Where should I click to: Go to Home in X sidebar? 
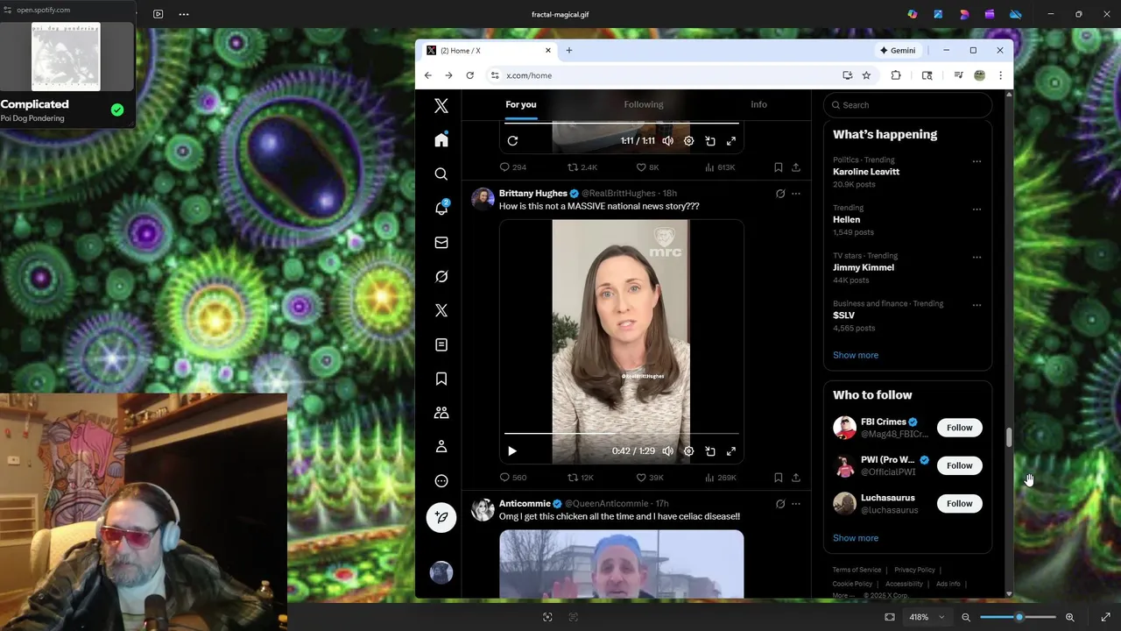point(441,140)
